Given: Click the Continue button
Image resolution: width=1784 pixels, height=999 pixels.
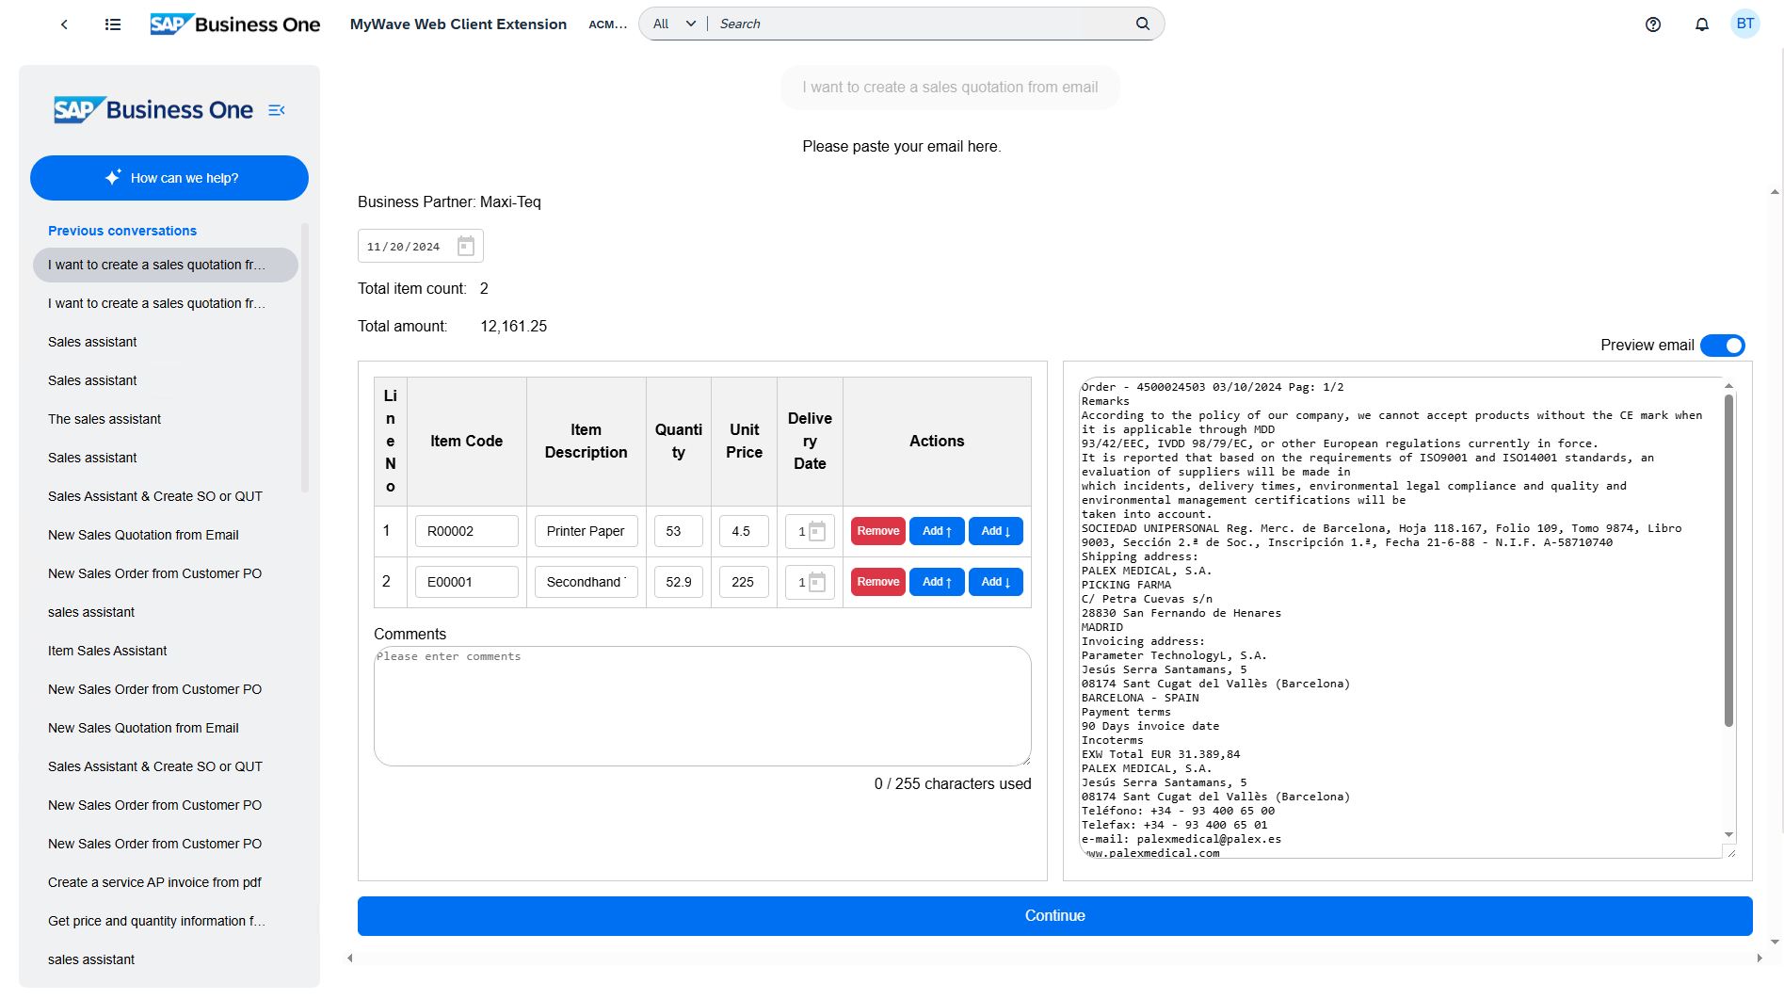Looking at the screenshot, I should point(1054,916).
